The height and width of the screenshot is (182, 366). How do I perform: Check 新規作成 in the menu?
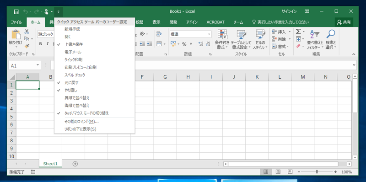(95, 29)
